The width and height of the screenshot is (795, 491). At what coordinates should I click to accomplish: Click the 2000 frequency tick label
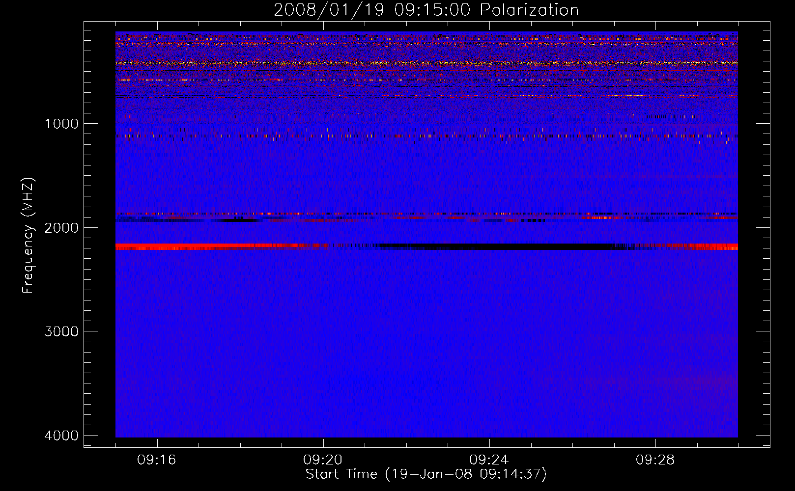tap(61, 227)
